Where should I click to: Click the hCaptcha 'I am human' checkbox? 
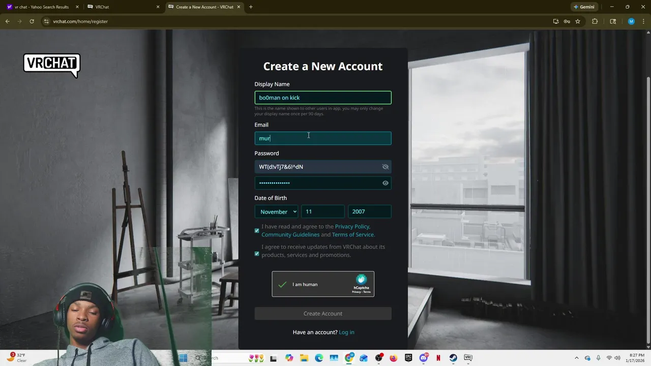pyautogui.click(x=282, y=284)
